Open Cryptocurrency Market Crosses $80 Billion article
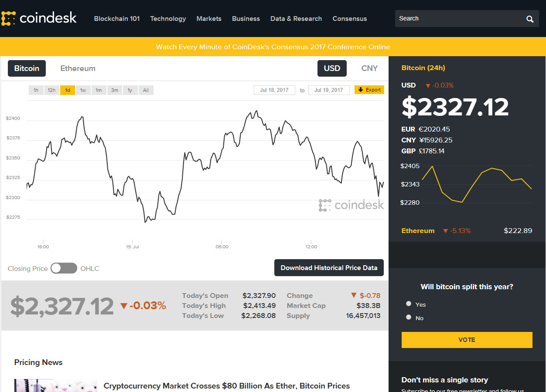Image resolution: width=546 pixels, height=392 pixels. click(x=227, y=386)
